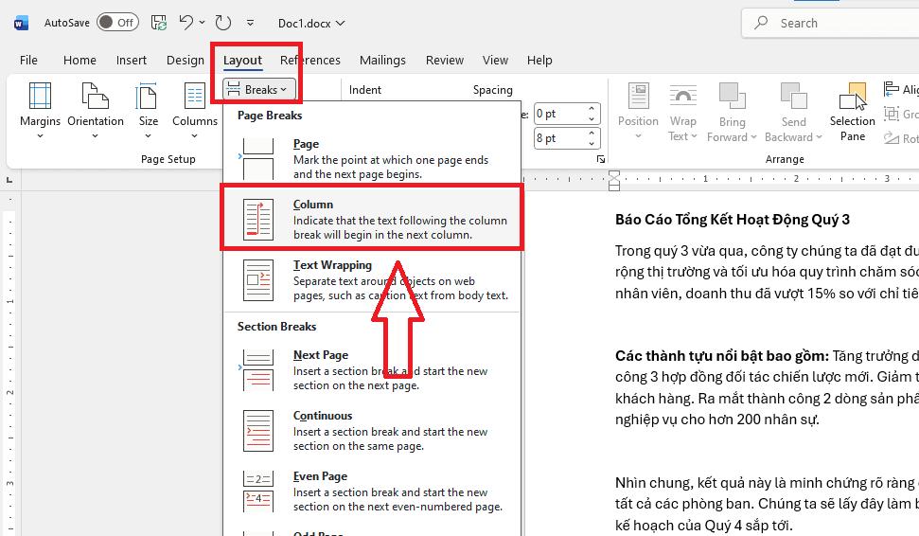919x536 pixels.
Task: Open the Review tab
Action: click(445, 60)
